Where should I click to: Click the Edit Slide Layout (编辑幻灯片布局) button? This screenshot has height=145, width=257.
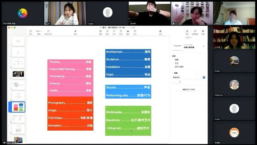coord(188,89)
